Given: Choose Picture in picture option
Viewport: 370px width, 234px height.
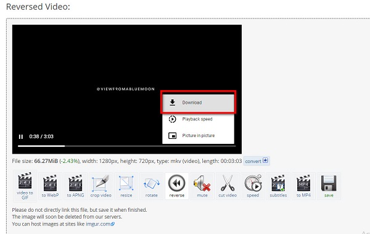Looking at the screenshot, I should pos(198,135).
